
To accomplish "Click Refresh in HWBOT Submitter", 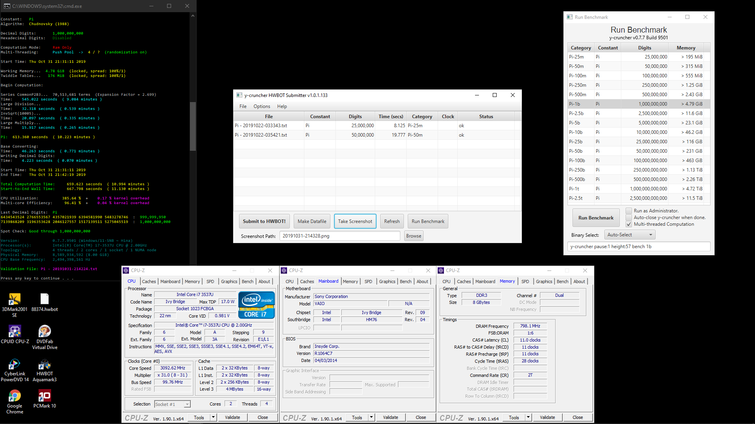I will tap(392, 221).
